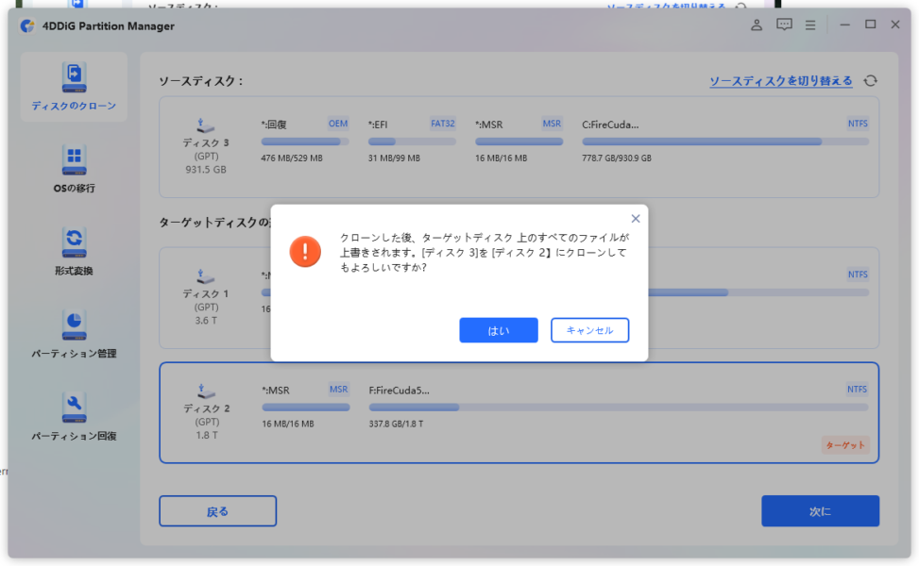The width and height of the screenshot is (919, 566).
Task: Click the *:回復 partition usage bar
Action: 305,141
